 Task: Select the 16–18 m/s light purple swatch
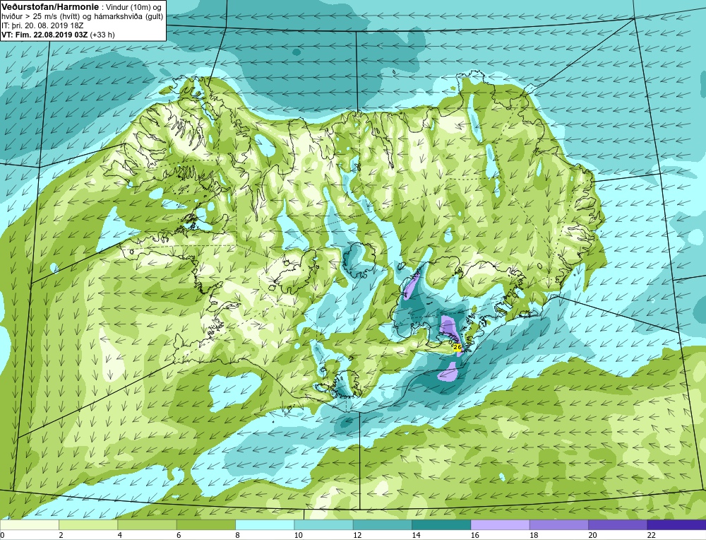(501, 524)
